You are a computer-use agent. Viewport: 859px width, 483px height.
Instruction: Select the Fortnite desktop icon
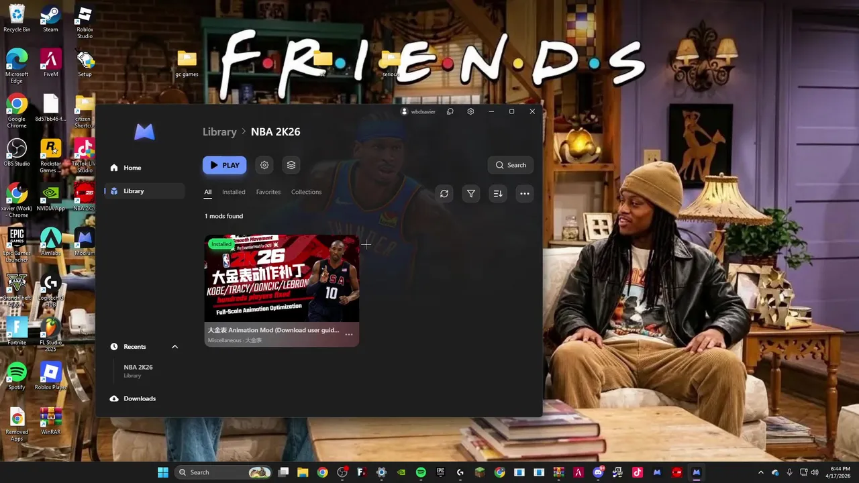[x=17, y=331]
